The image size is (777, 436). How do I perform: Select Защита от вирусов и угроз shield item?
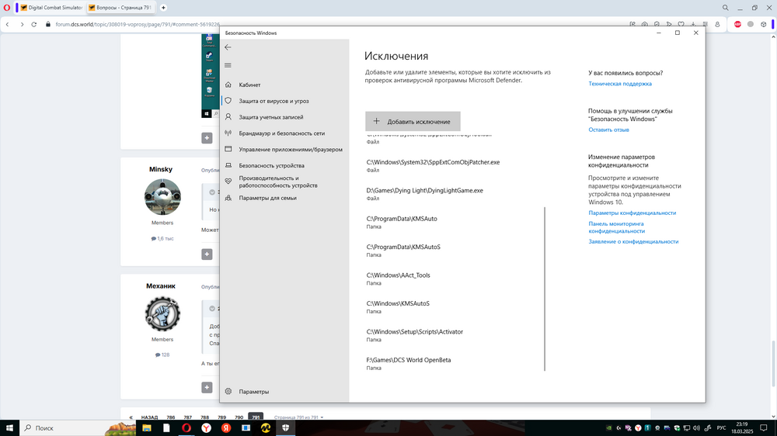pos(274,101)
